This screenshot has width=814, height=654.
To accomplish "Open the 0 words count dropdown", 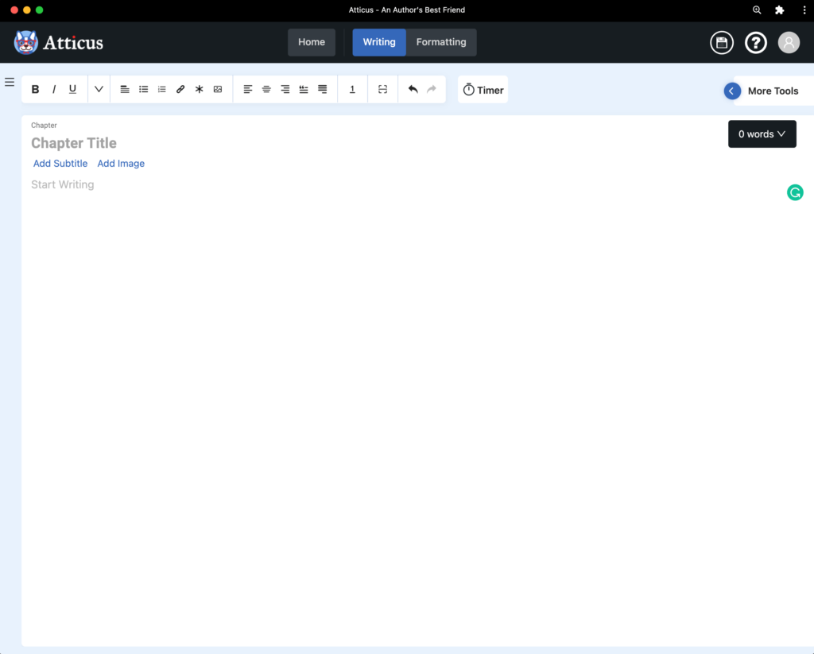I will tap(762, 134).
